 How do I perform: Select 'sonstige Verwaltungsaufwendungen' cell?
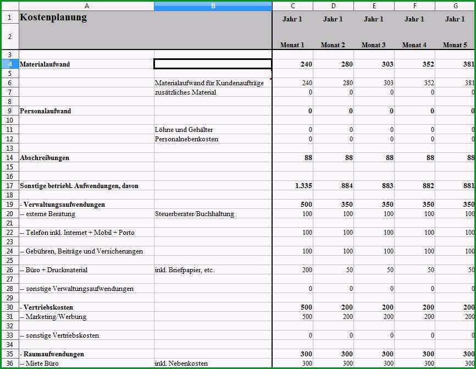tap(86, 289)
